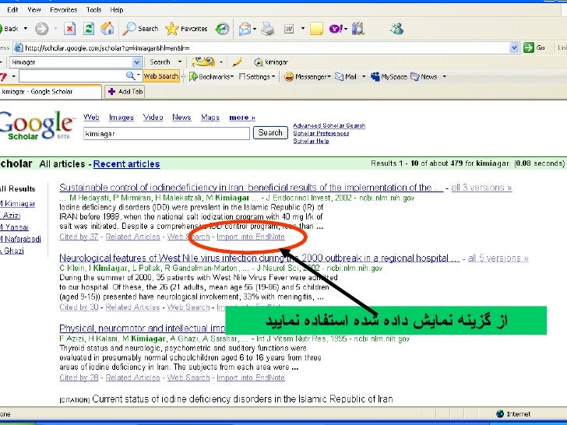Select the kimiagar - Google Scholar tab
567x425 pixels.
coord(51,92)
